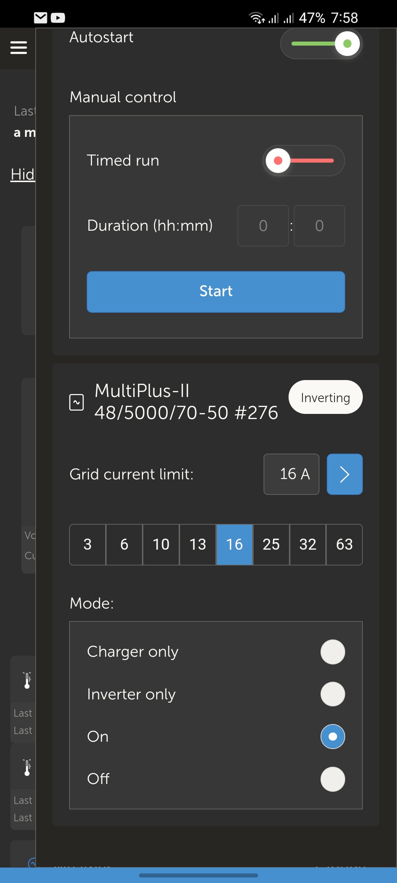
Task: Tap the MultiPlus-II inverter device icon
Action: click(x=76, y=402)
